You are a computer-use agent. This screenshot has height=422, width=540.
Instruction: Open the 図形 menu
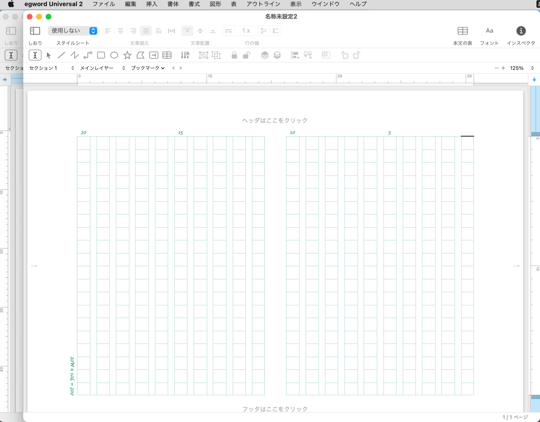pos(215,4)
